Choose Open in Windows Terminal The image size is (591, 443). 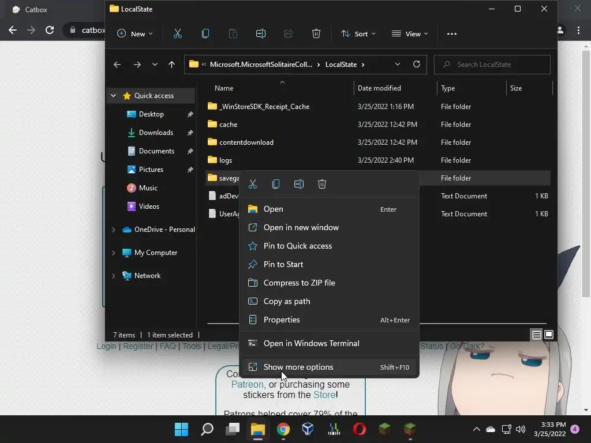(329, 344)
